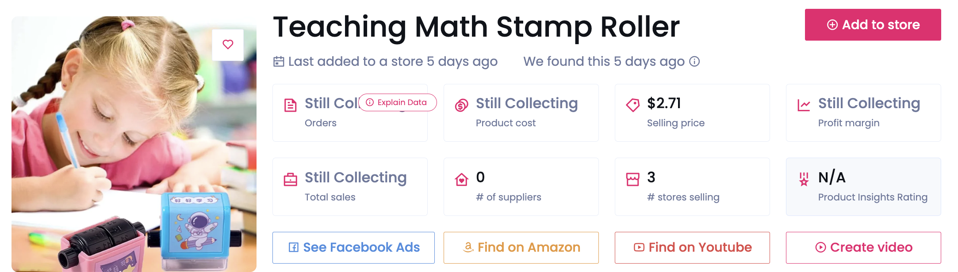Click the stores selling storefront icon
958x272 pixels.
click(x=632, y=179)
